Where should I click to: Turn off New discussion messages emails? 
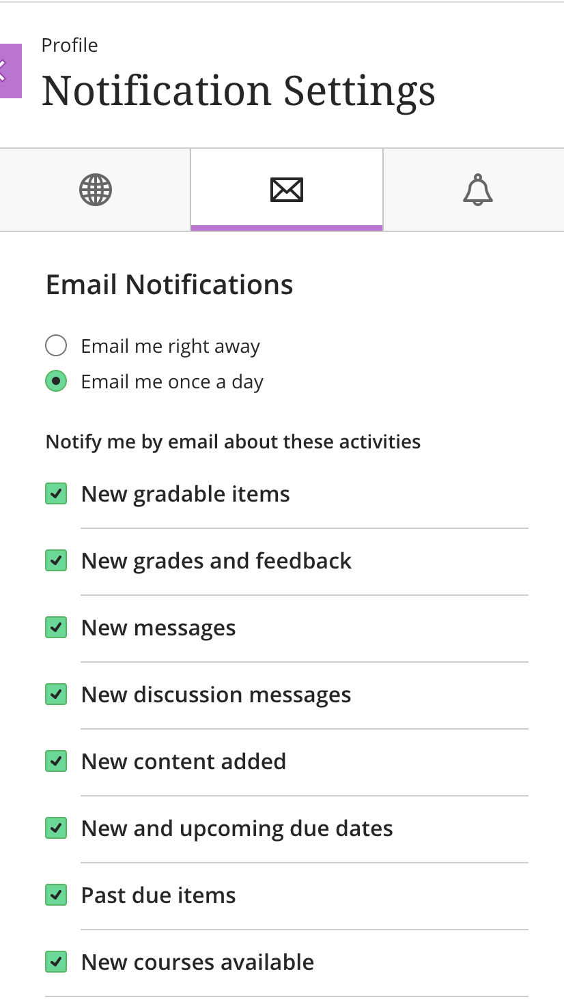[x=56, y=694]
